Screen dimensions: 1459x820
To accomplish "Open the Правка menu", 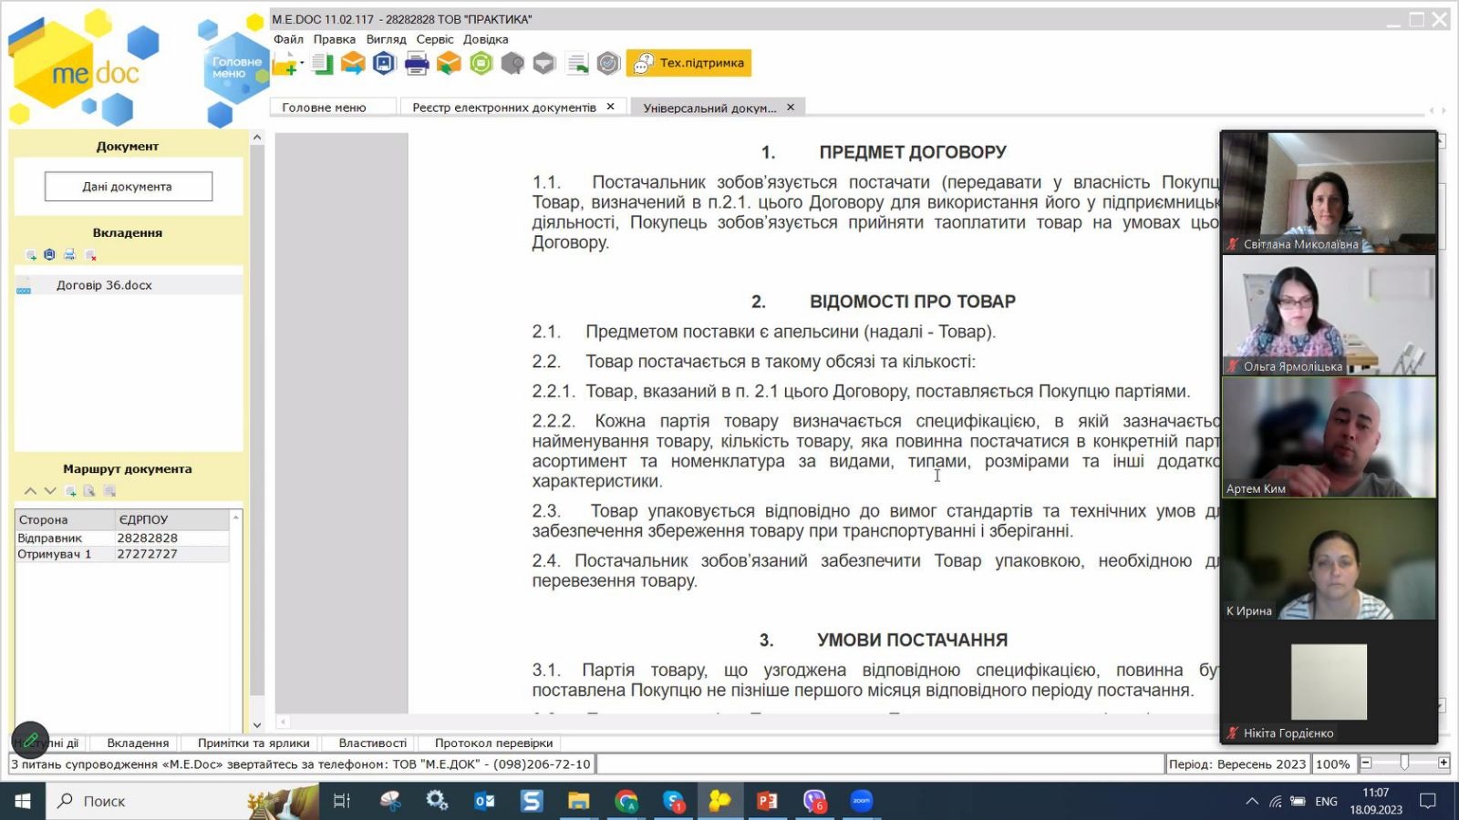I will point(335,39).
